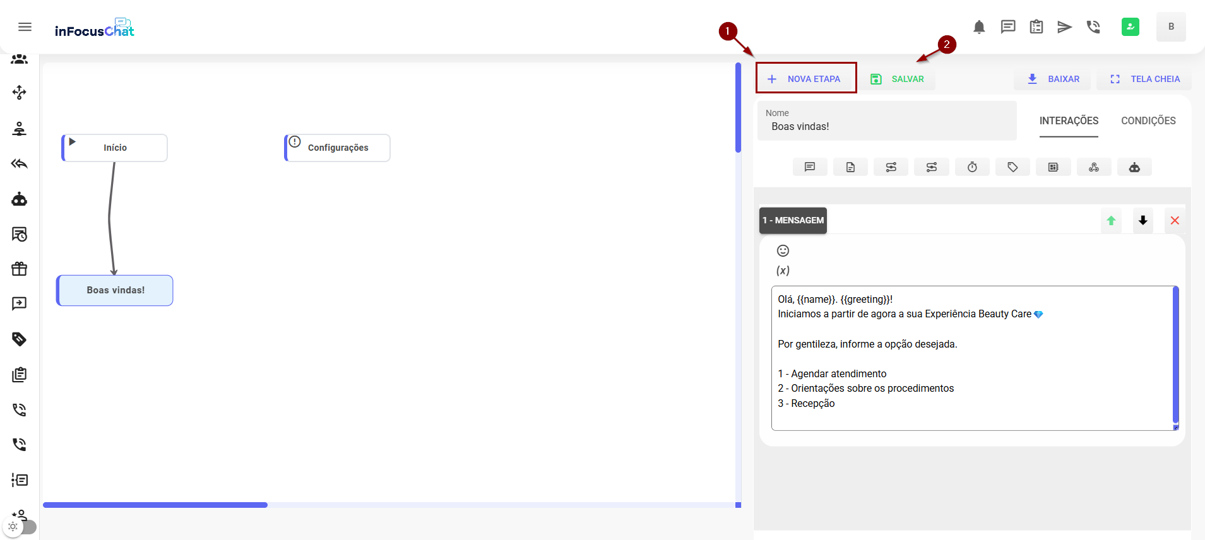
Task: Switch to the Condições tab
Action: point(1148,120)
